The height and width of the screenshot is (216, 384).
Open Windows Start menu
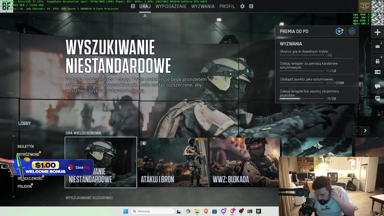[x=126, y=211]
